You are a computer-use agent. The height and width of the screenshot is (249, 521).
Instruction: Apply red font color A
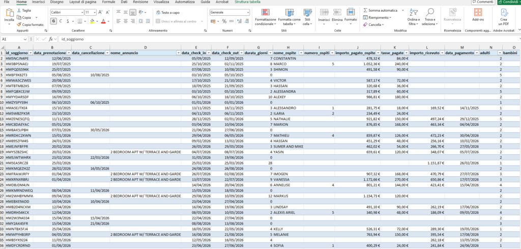click(x=103, y=21)
